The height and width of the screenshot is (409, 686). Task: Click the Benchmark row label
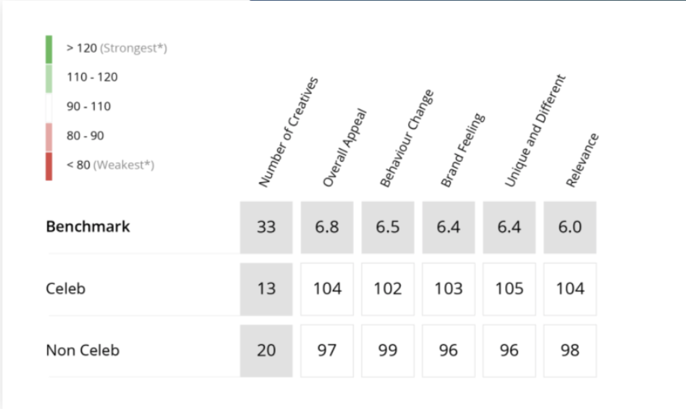coord(88,227)
